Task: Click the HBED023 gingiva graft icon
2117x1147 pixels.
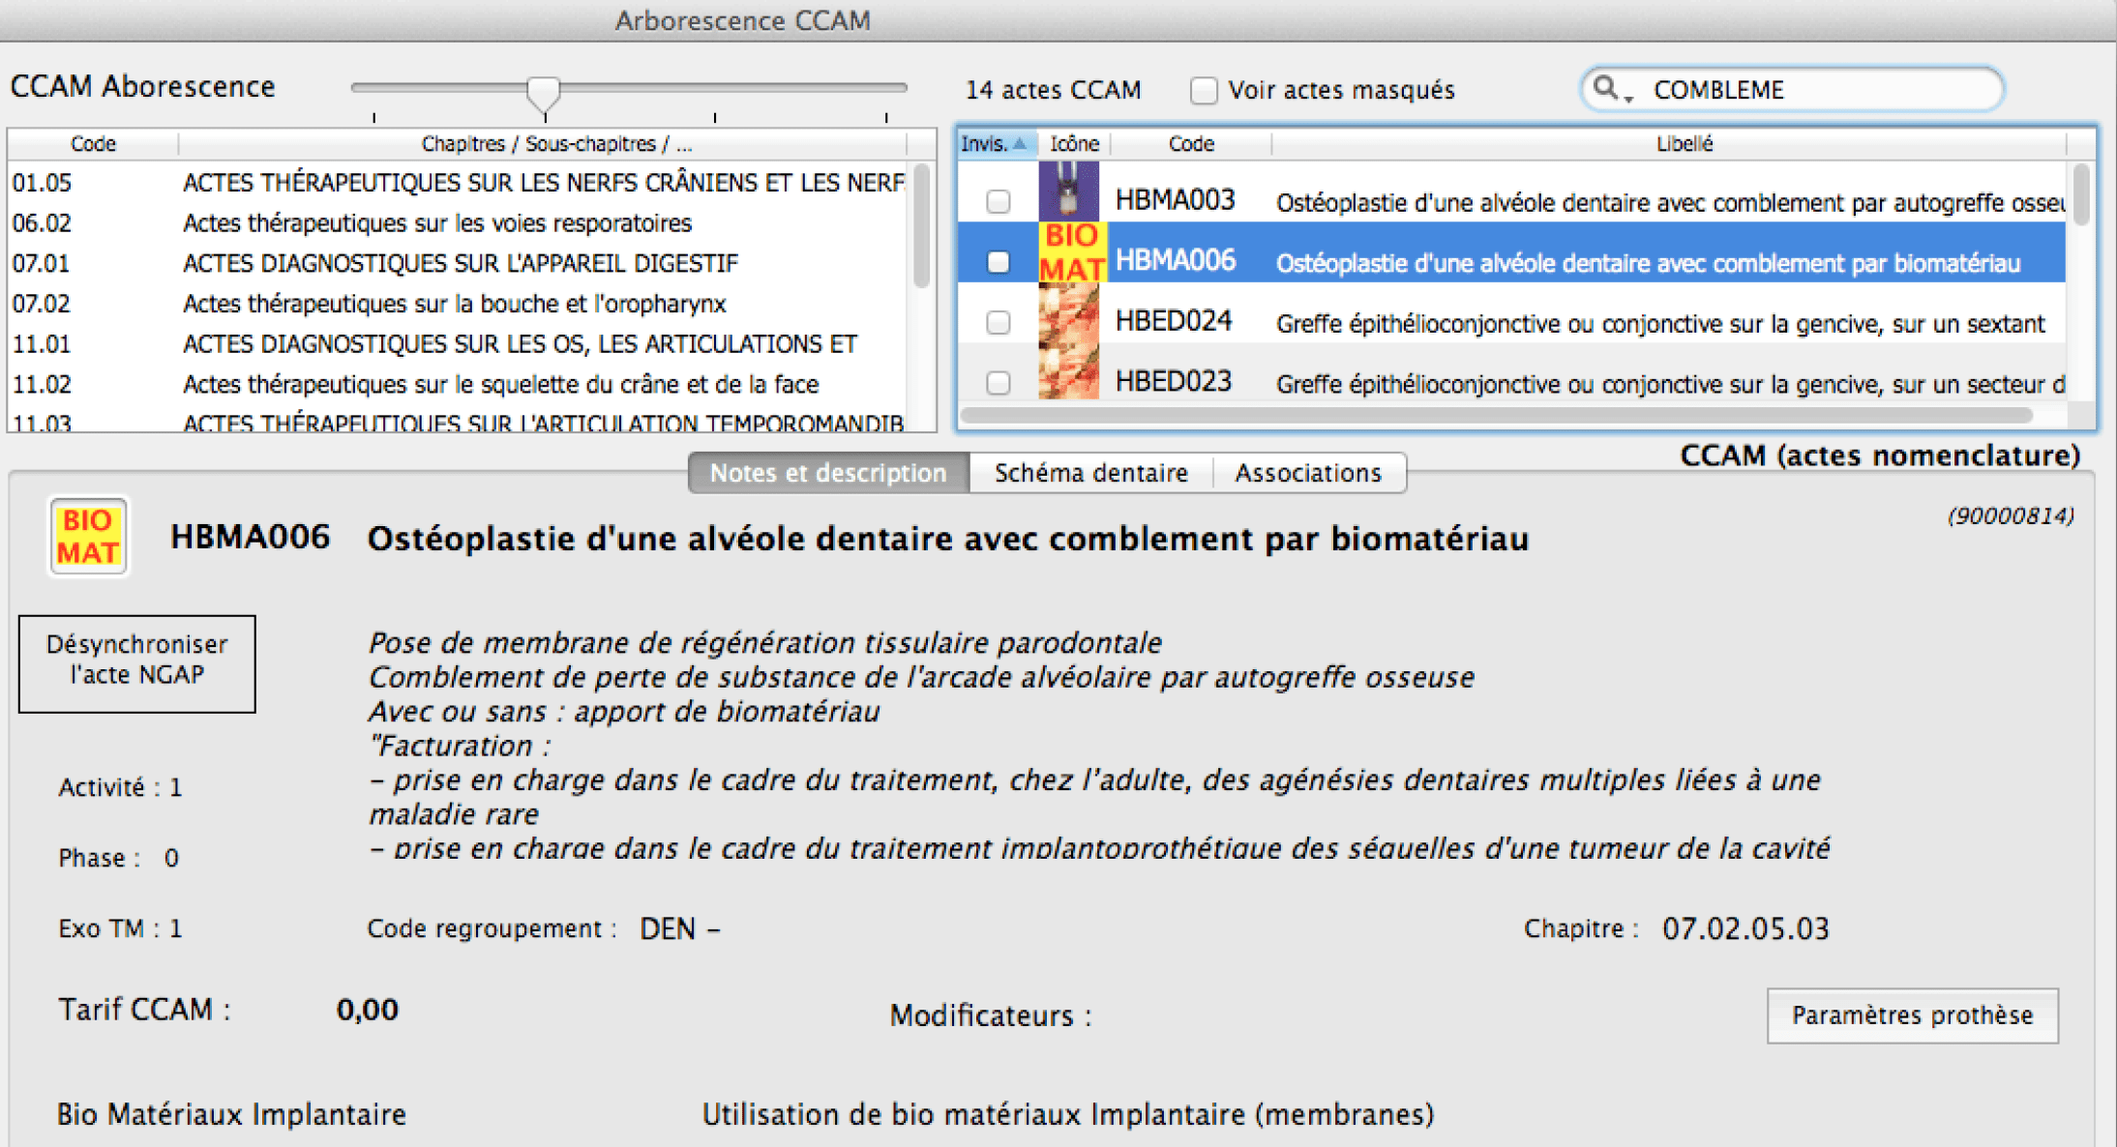Action: (1068, 373)
